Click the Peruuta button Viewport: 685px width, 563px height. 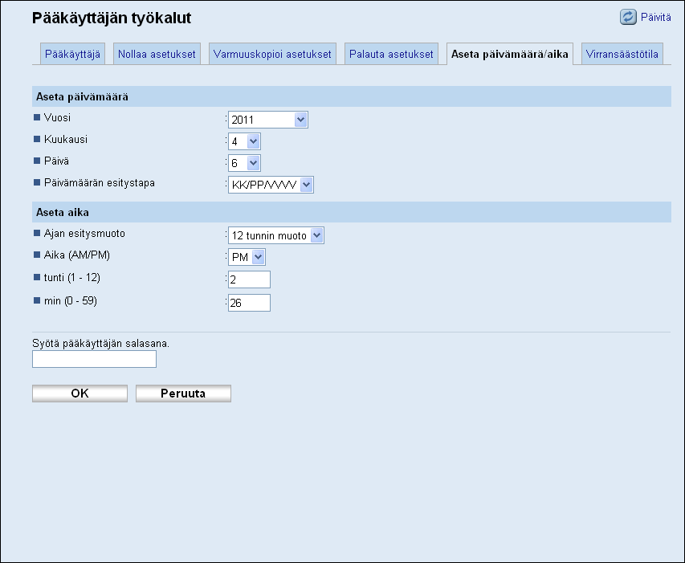click(x=183, y=394)
